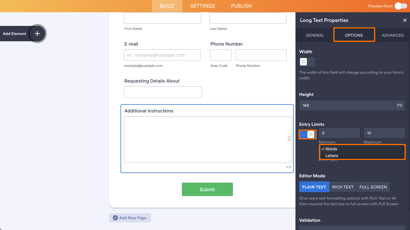The image size is (410, 230).
Task: Click the drag handle beside the Additional Instructions textarea
Action: click(289, 139)
